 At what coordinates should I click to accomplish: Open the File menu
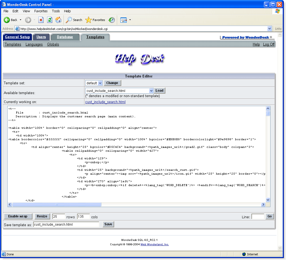(6, 11)
